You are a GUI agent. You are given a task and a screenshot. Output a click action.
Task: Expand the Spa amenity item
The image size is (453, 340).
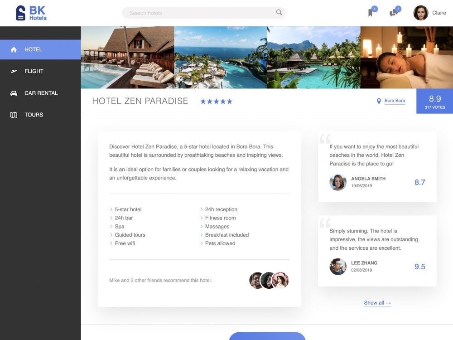[120, 226]
